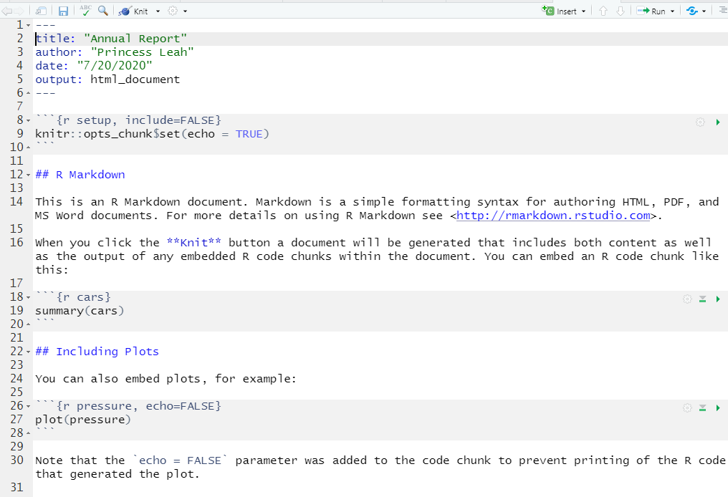The height and width of the screenshot is (497, 728).
Task: Open the Knit options dropdown arrow
Action: pyautogui.click(x=158, y=11)
